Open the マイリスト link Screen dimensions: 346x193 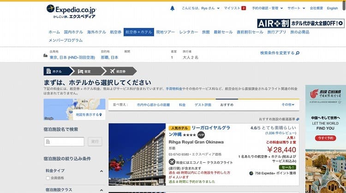[x=232, y=8]
